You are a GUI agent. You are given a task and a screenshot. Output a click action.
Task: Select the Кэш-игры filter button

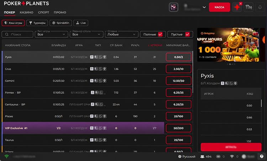point(13,23)
